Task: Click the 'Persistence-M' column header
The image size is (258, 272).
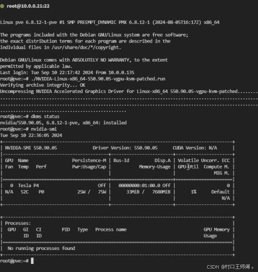Action: 89,160
